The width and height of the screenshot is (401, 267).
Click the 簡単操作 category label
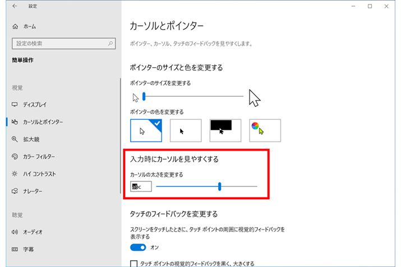22,60
